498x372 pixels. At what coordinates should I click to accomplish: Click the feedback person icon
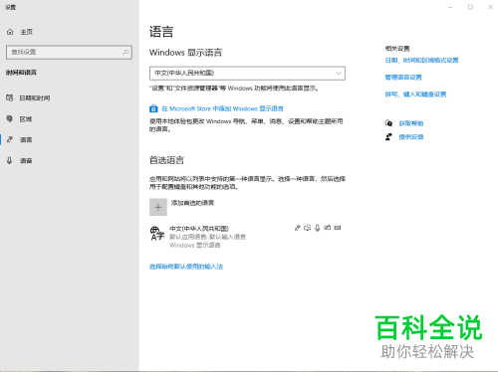pos(388,137)
